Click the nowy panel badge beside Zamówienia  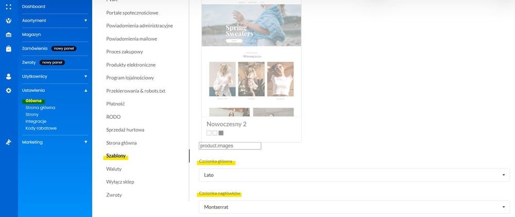point(64,48)
